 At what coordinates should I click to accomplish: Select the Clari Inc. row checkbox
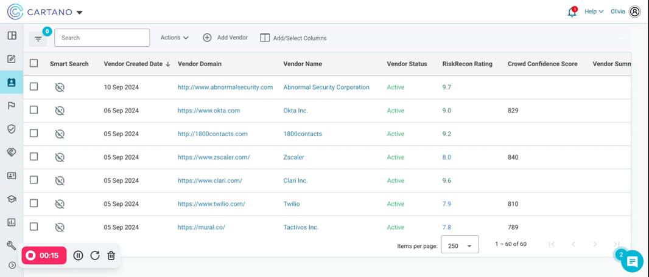click(x=34, y=180)
